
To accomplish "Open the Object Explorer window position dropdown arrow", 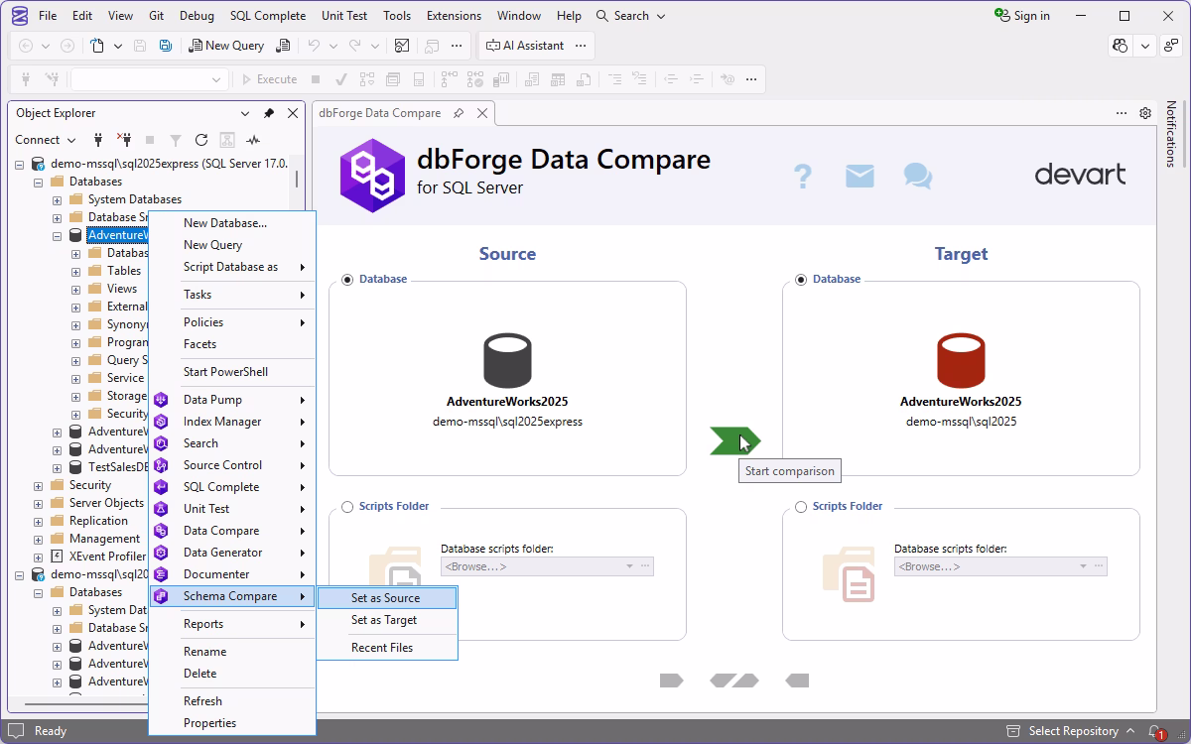I will click(245, 113).
